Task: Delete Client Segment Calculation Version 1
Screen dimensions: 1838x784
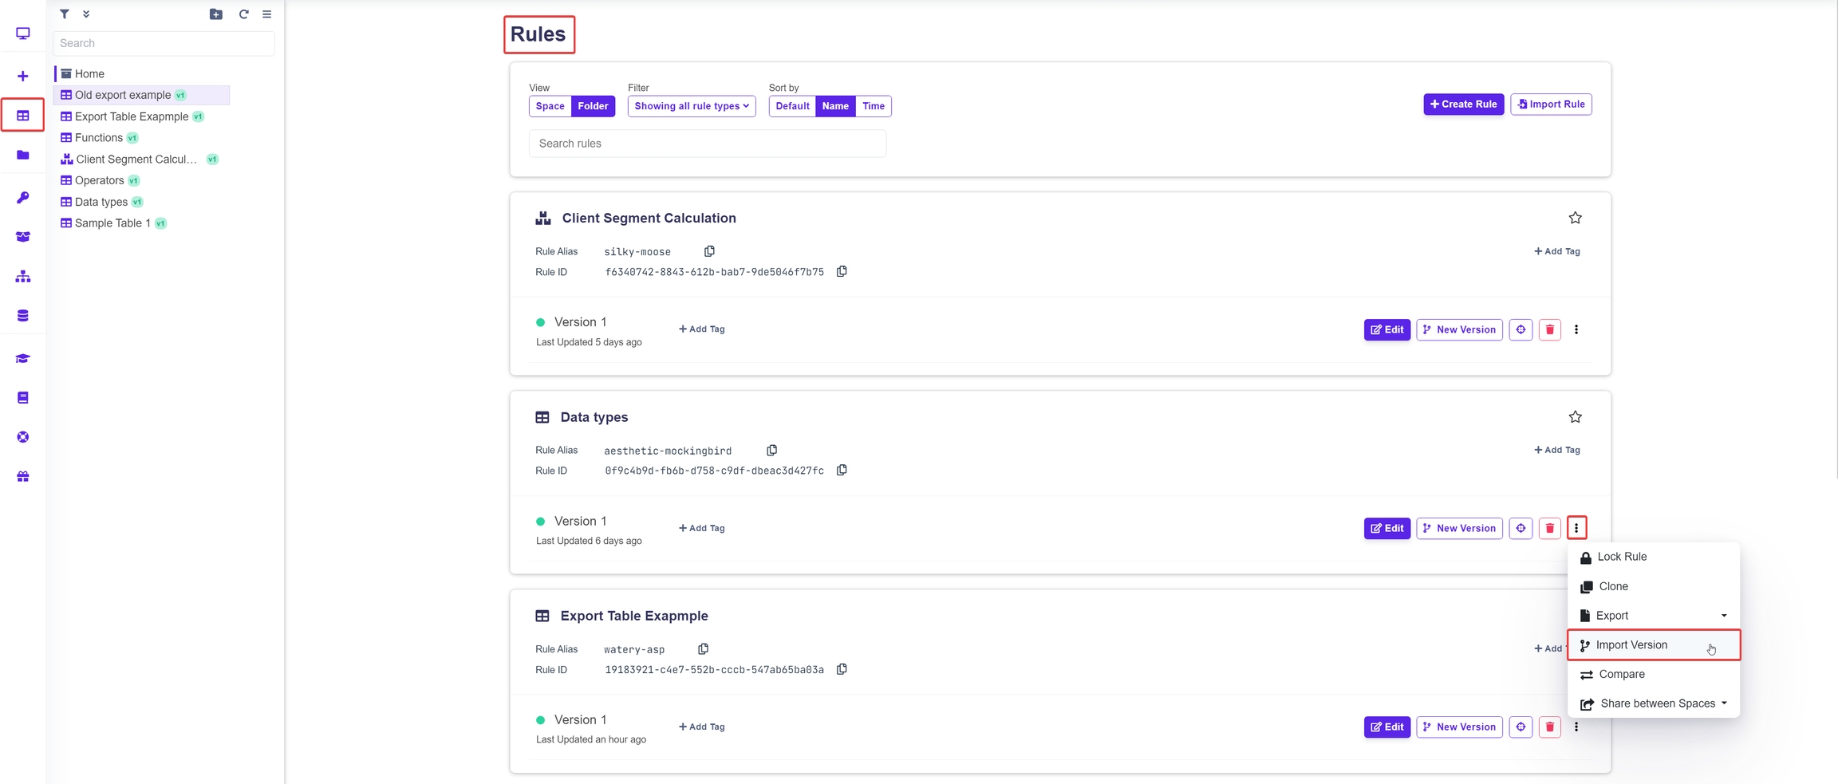Action: [x=1549, y=329]
